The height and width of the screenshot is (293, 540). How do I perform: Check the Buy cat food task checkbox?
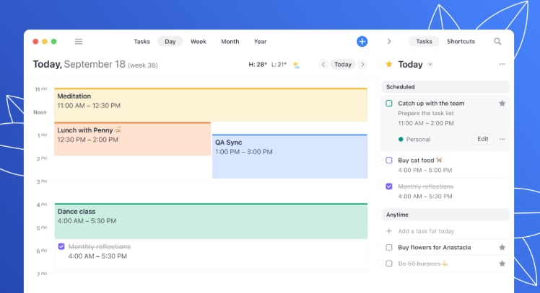pos(389,161)
